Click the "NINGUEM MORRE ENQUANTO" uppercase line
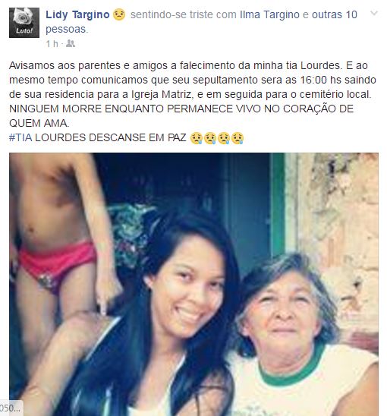 181,116
